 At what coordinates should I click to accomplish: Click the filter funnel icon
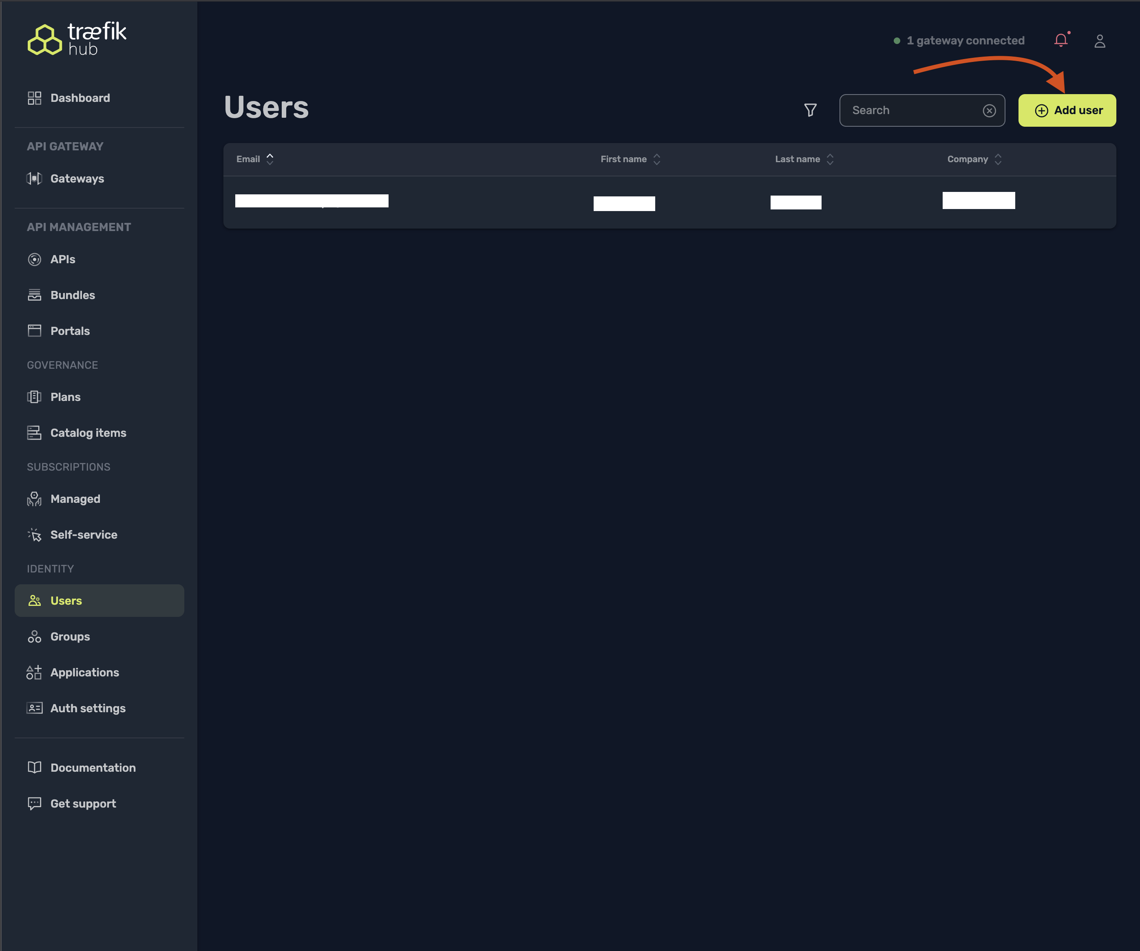pyautogui.click(x=810, y=110)
